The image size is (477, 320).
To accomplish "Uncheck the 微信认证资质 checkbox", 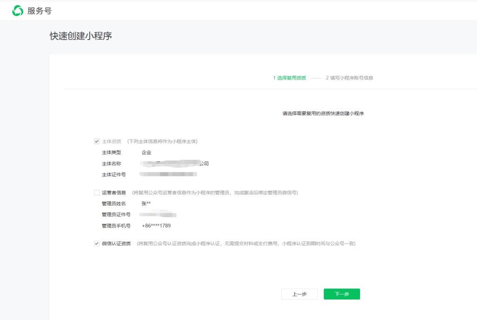I will [x=97, y=243].
